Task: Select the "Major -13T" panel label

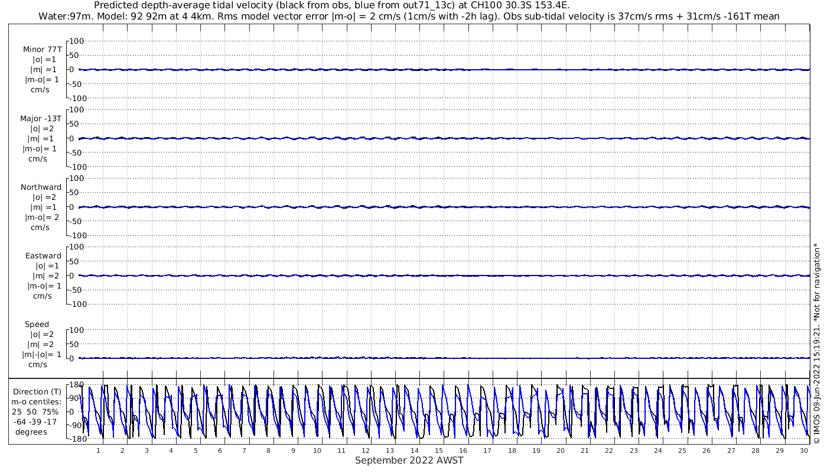Action: point(41,119)
